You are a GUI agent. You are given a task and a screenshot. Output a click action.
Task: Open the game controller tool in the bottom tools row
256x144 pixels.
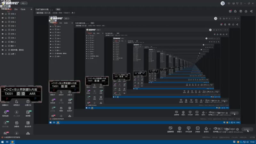(x=28, y=133)
